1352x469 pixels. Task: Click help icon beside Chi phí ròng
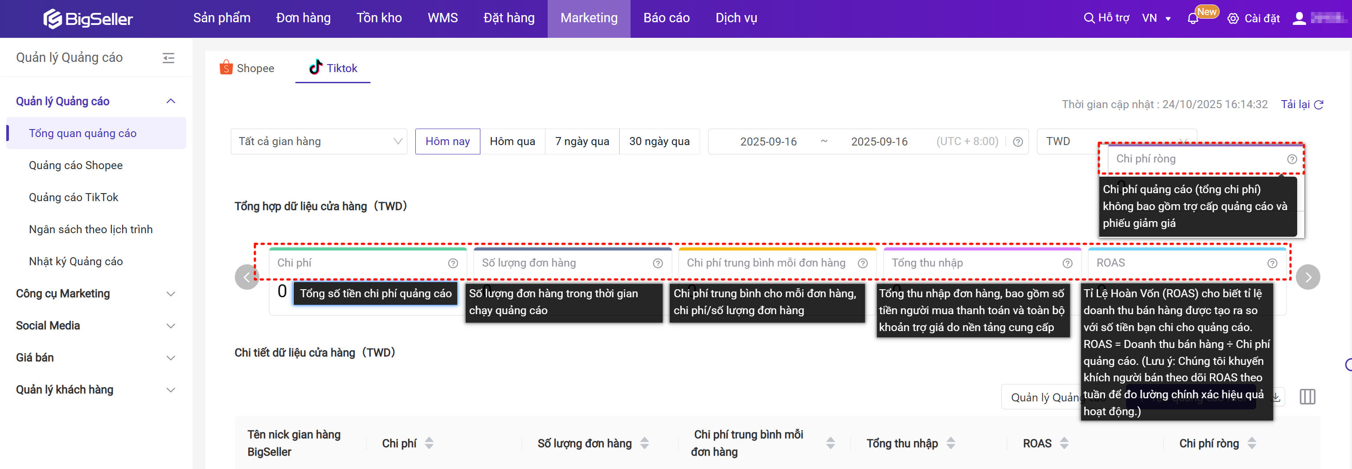pos(1292,159)
